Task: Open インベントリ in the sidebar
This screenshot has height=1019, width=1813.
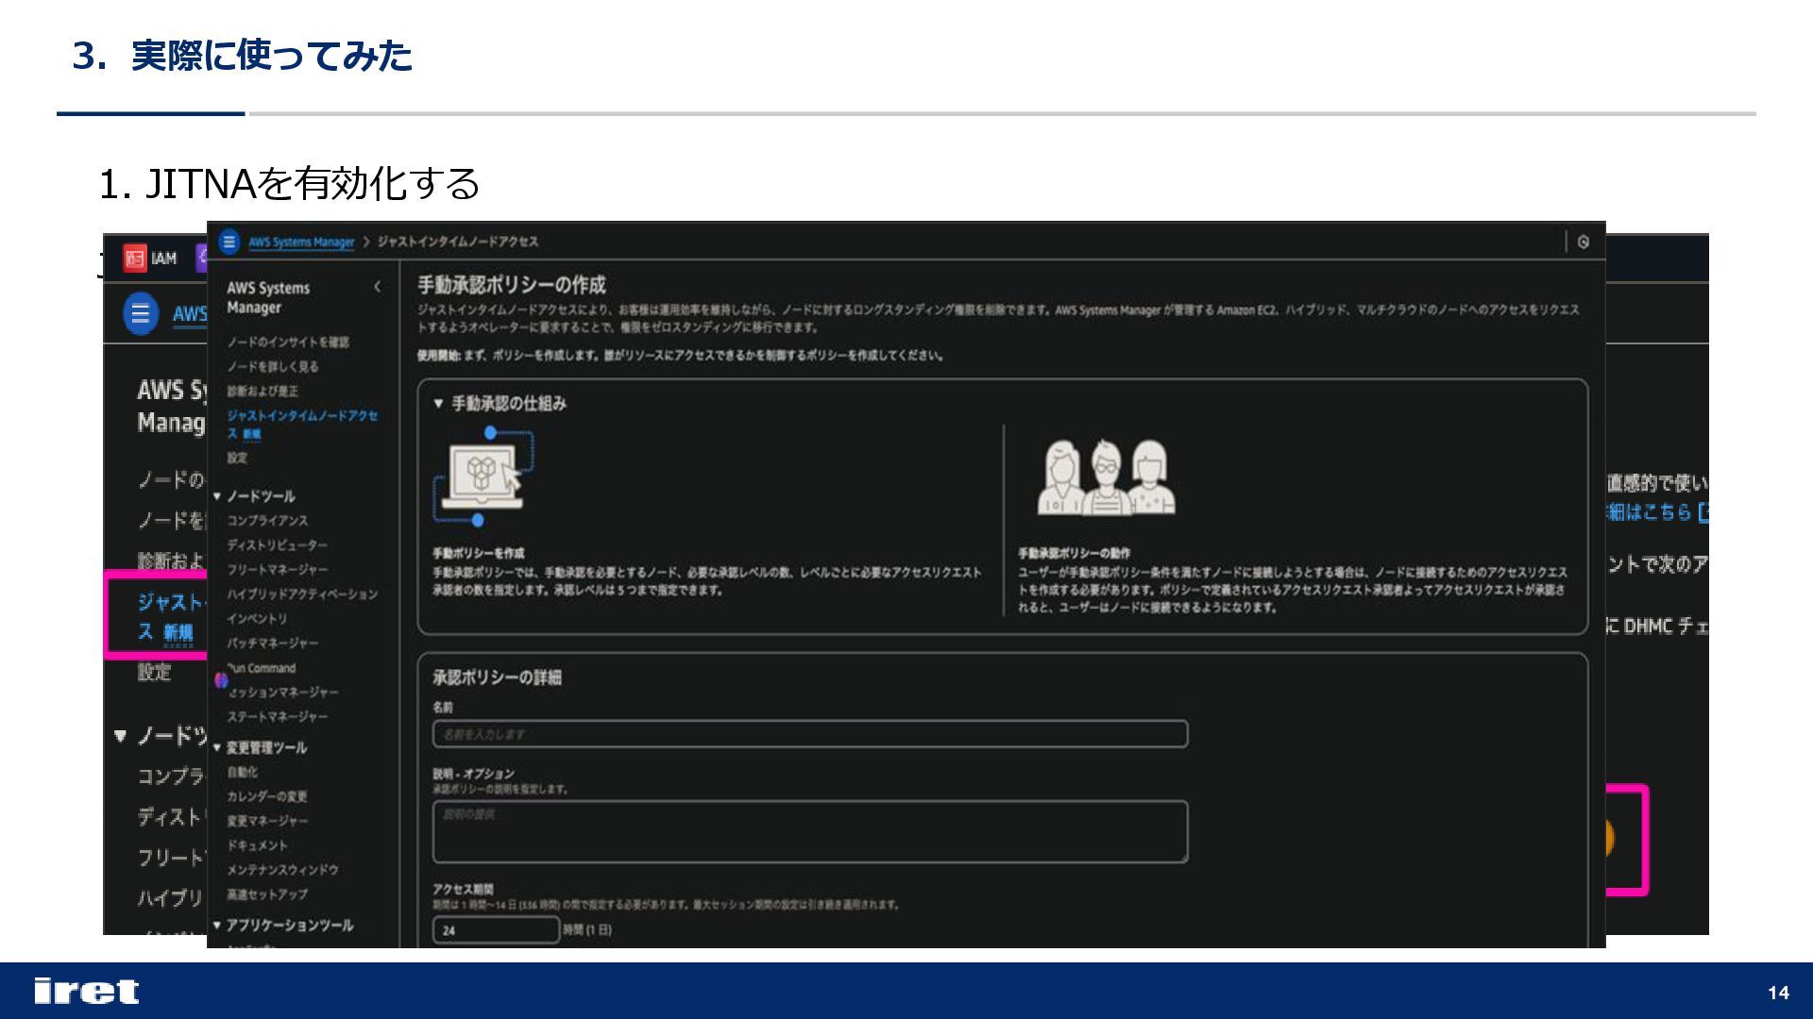Action: tap(257, 618)
